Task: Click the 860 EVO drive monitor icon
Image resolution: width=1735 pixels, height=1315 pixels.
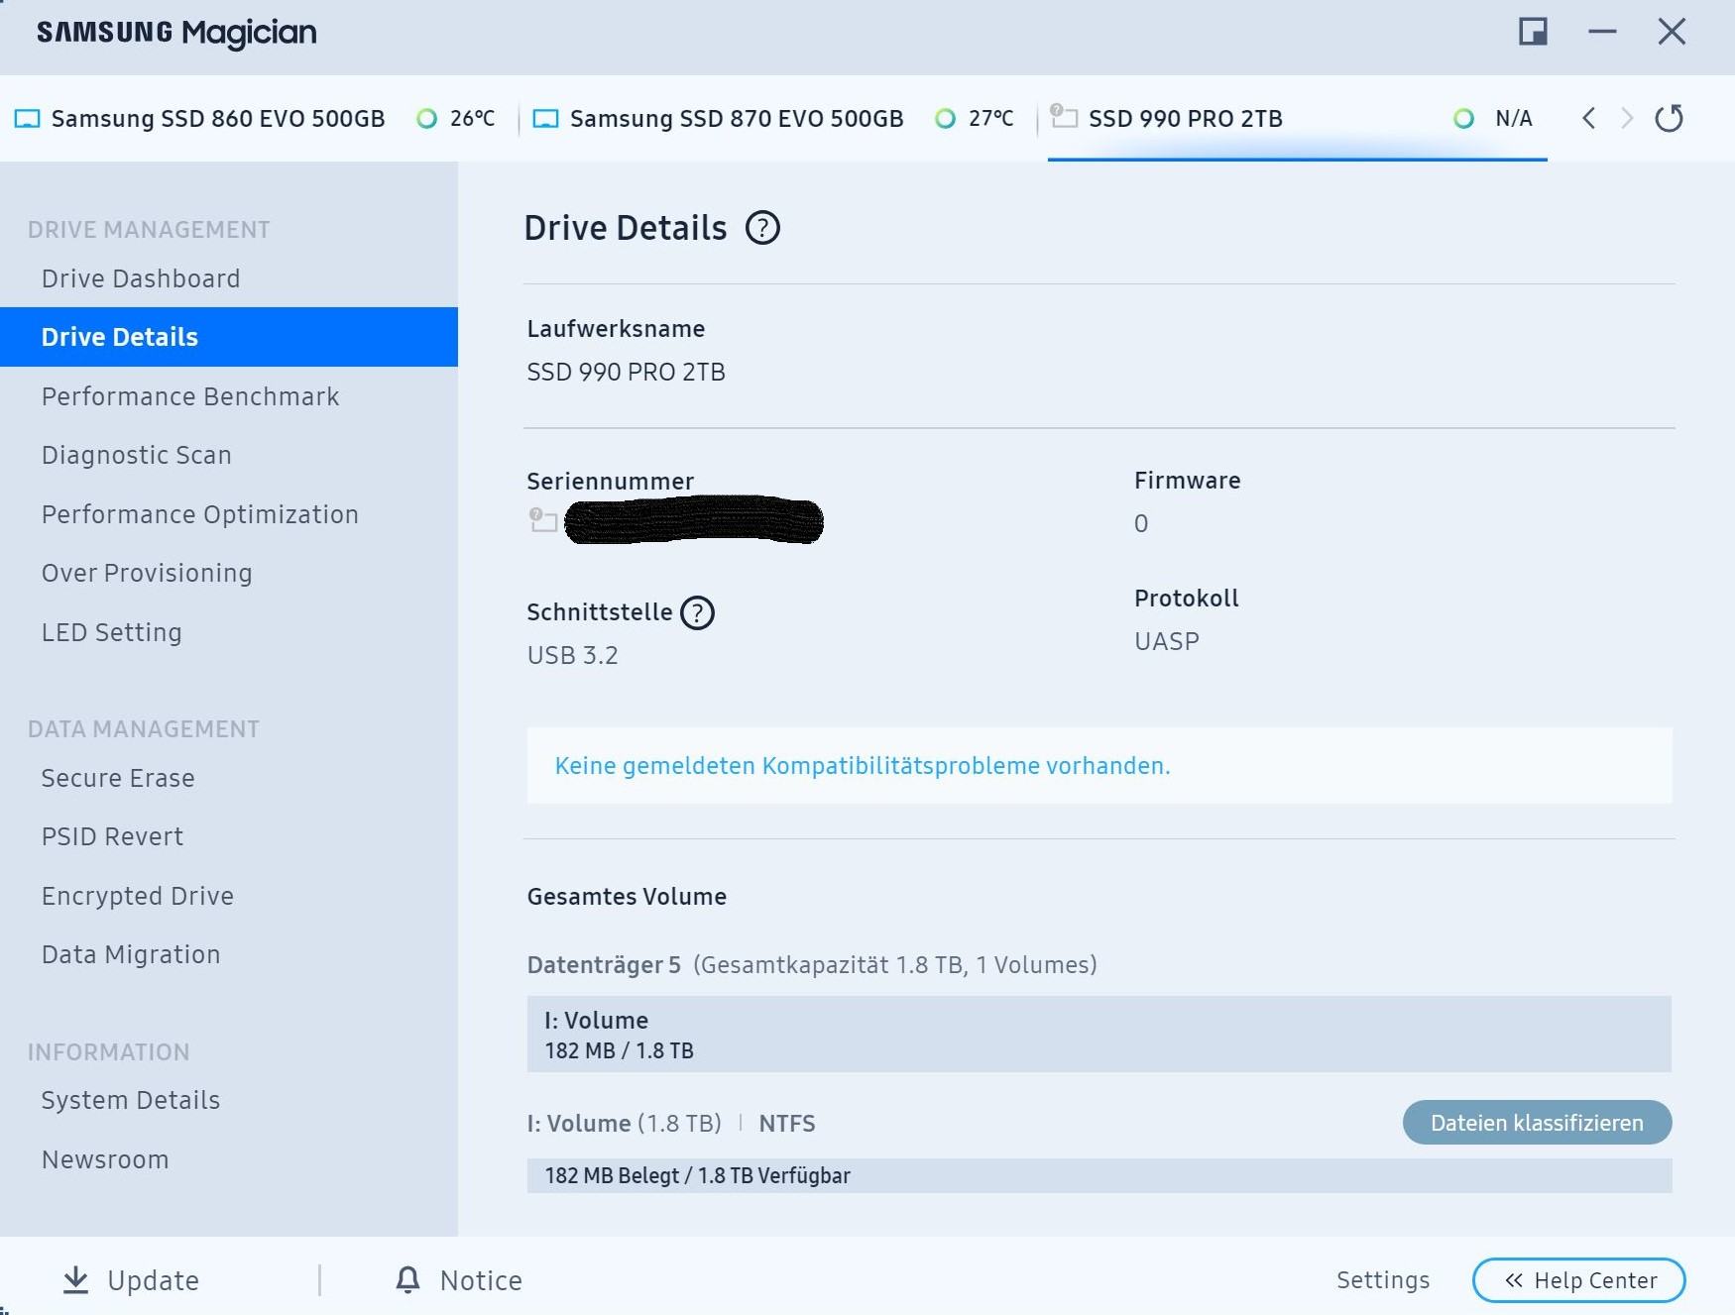Action: coord(28,119)
